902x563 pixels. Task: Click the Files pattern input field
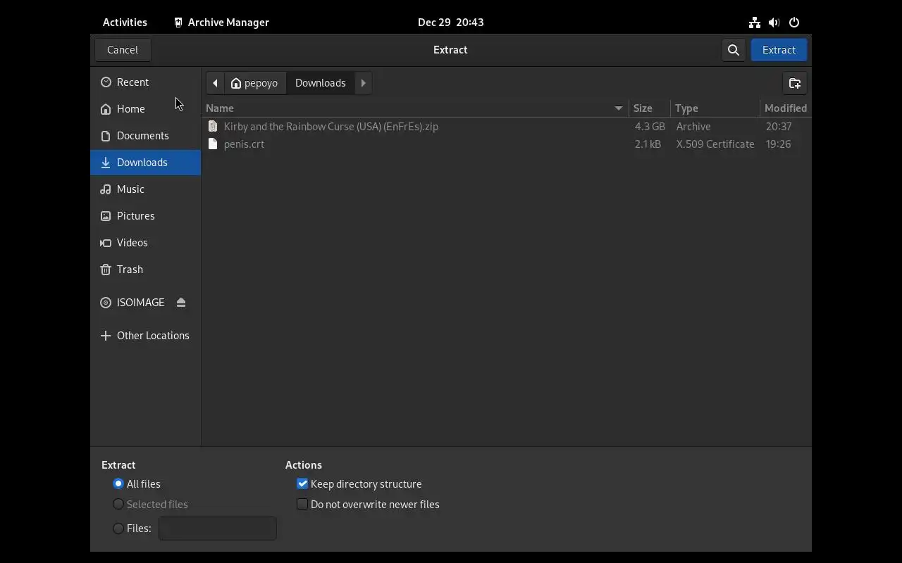(x=218, y=529)
